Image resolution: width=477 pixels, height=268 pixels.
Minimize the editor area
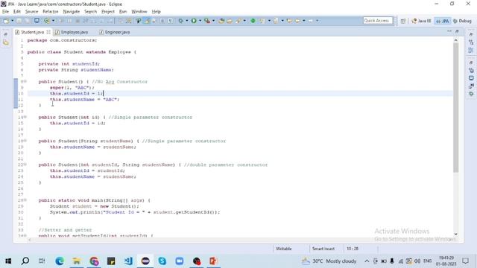click(449, 31)
